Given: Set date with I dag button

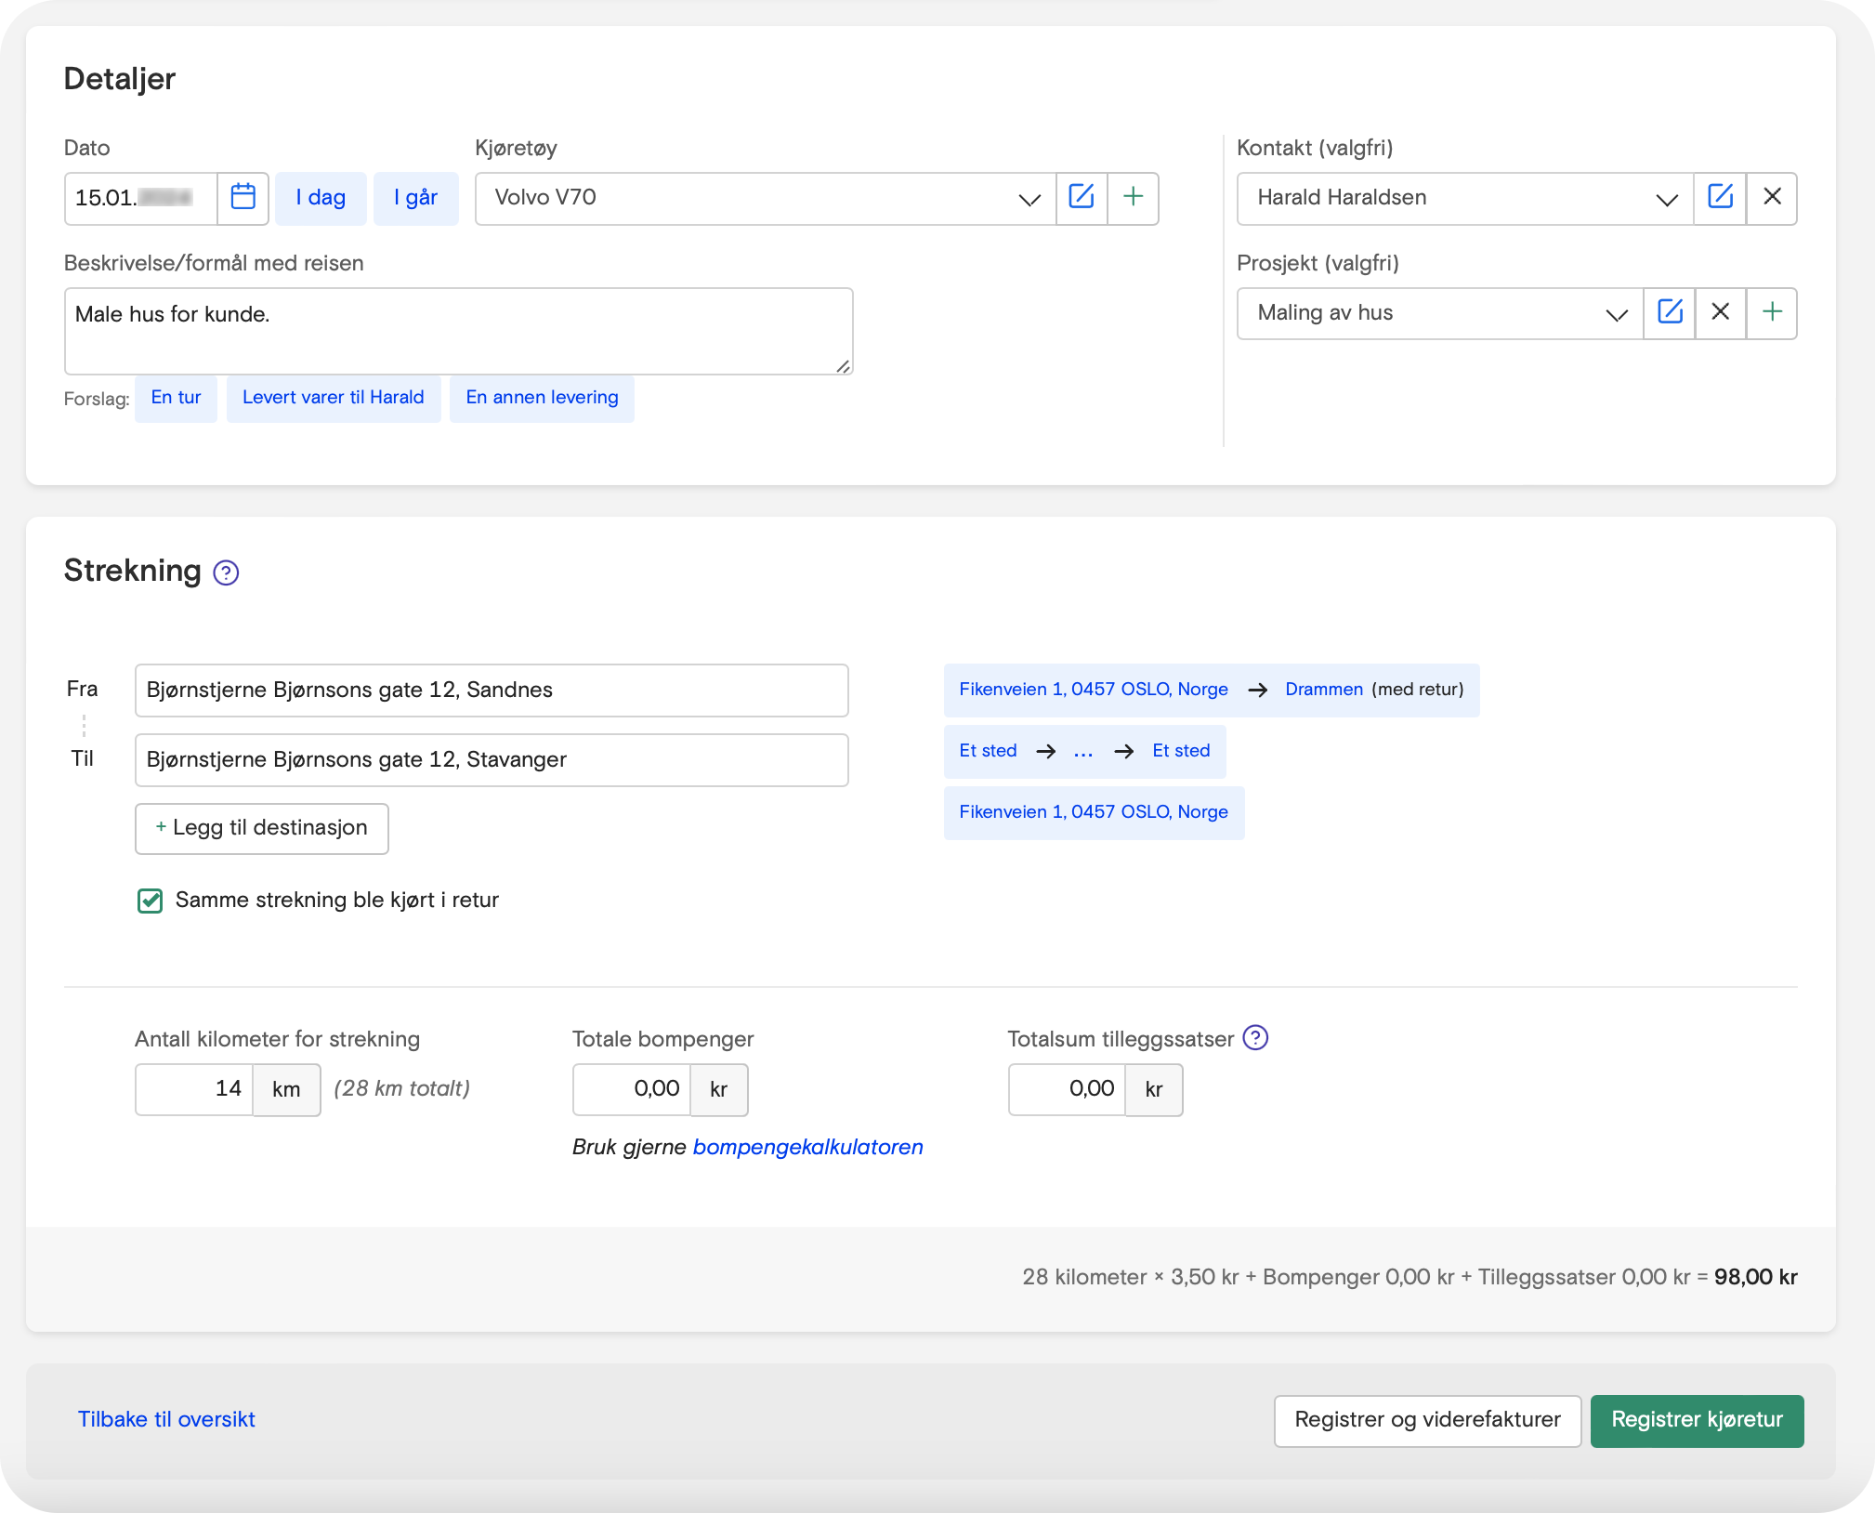Looking at the screenshot, I should [321, 198].
